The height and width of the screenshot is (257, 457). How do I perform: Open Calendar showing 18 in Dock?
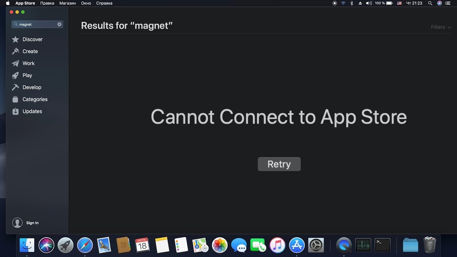point(142,245)
